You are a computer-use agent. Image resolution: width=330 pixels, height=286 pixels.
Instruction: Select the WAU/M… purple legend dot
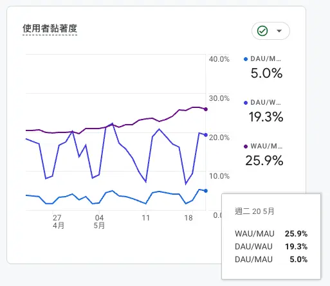(246, 147)
